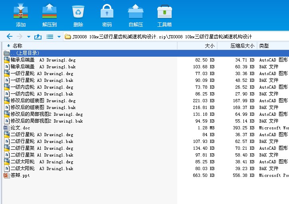This screenshot has width=289, height=204.
Task: Select 一级内齿轮 A3 Drawing1.dwg file
Action: coord(42,87)
